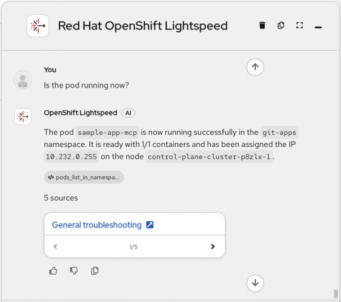Click the OpenShift Lightspeed message avatar
The height and width of the screenshot is (302, 341).
coord(23,117)
